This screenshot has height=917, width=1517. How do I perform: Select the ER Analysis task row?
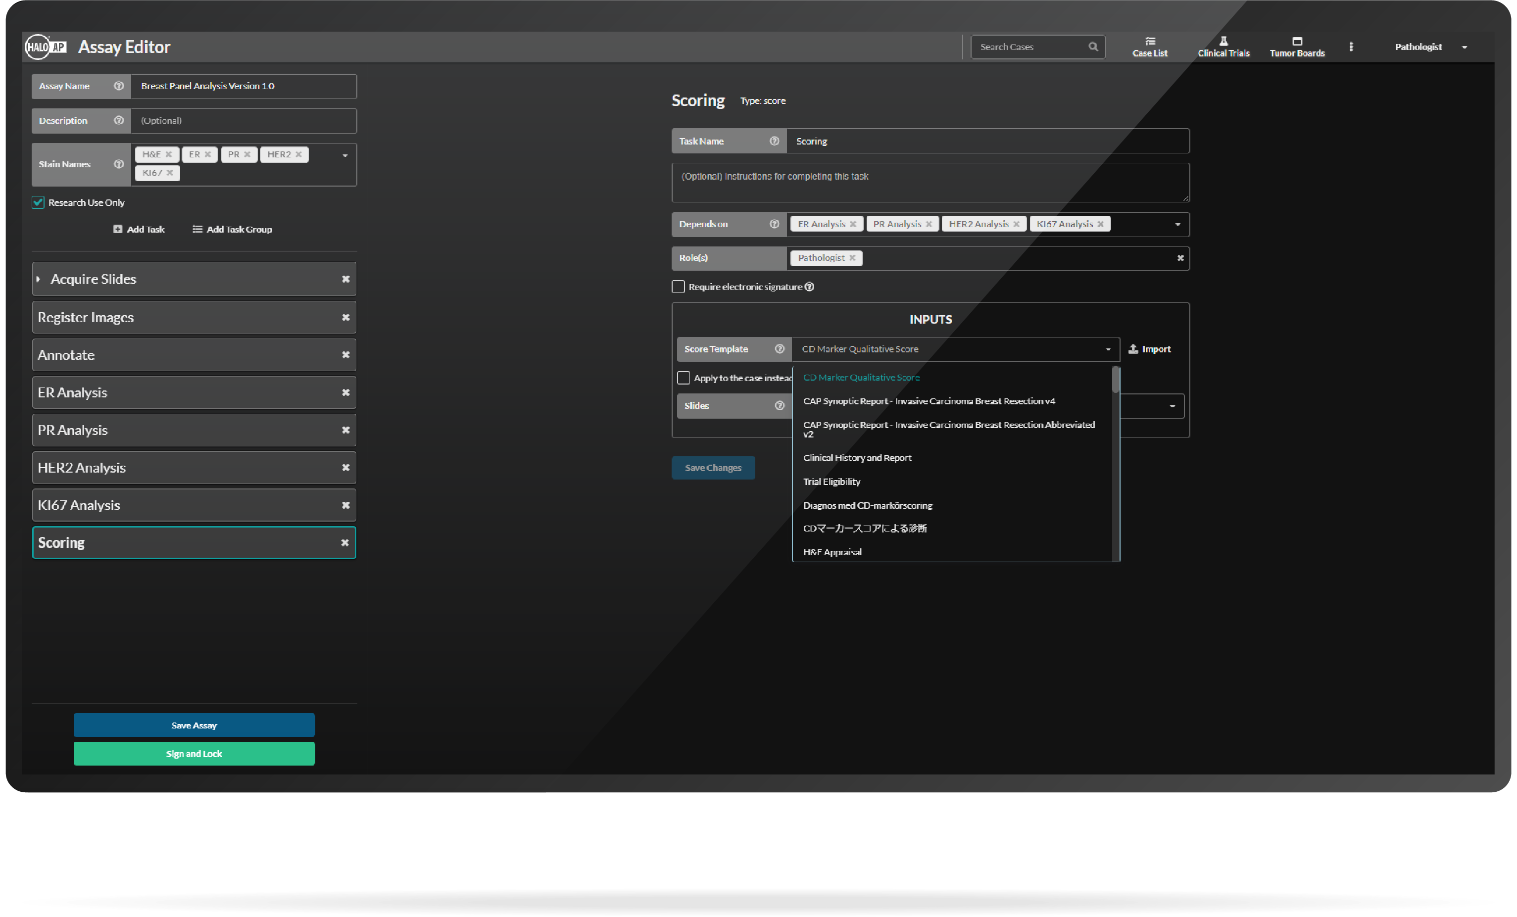click(x=194, y=392)
